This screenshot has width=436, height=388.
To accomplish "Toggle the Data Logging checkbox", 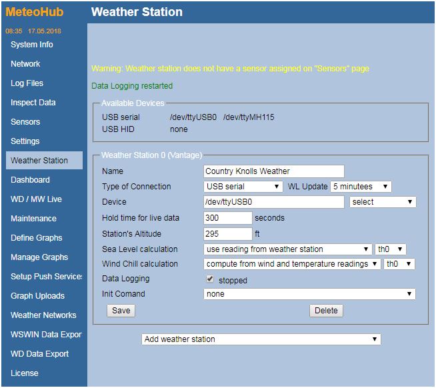I will 210,279.
